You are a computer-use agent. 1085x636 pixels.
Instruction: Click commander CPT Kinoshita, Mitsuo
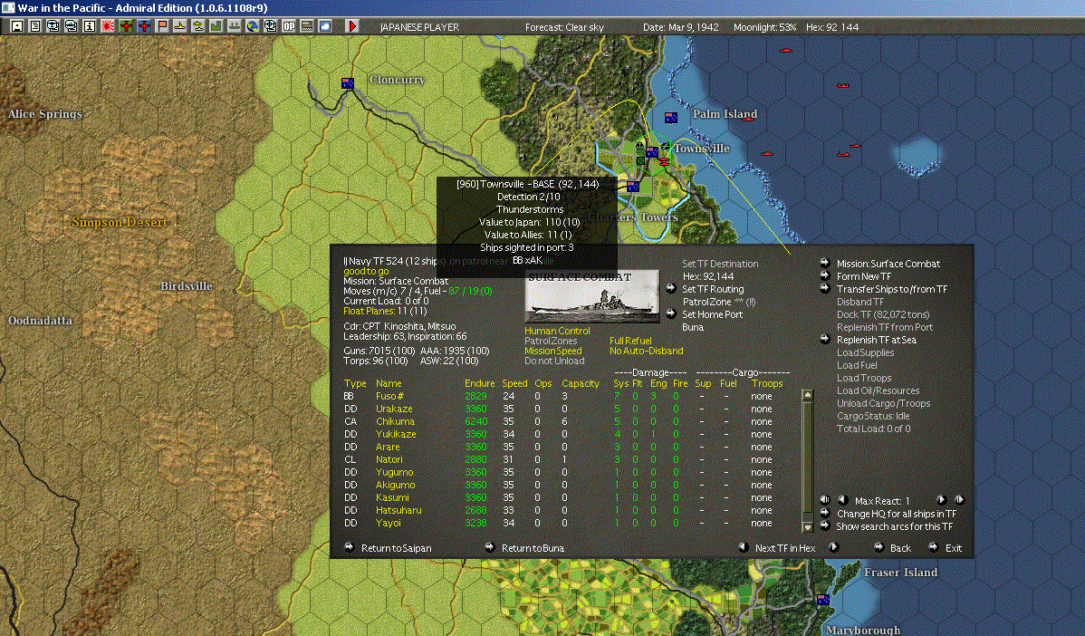(399, 326)
